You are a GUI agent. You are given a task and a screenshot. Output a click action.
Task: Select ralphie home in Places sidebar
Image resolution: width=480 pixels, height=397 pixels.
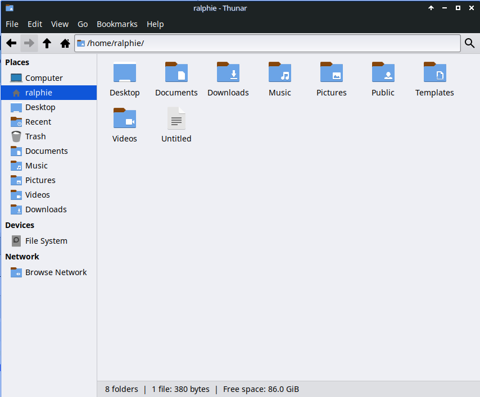click(49, 93)
